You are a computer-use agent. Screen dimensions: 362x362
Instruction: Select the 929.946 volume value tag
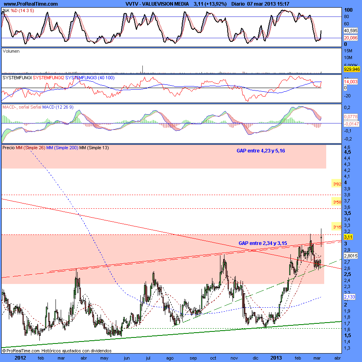pyautogui.click(x=352, y=69)
